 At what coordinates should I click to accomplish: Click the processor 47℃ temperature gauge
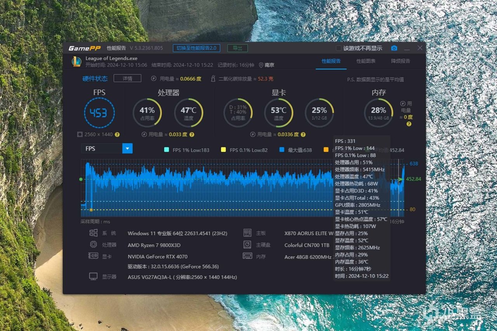point(188,113)
